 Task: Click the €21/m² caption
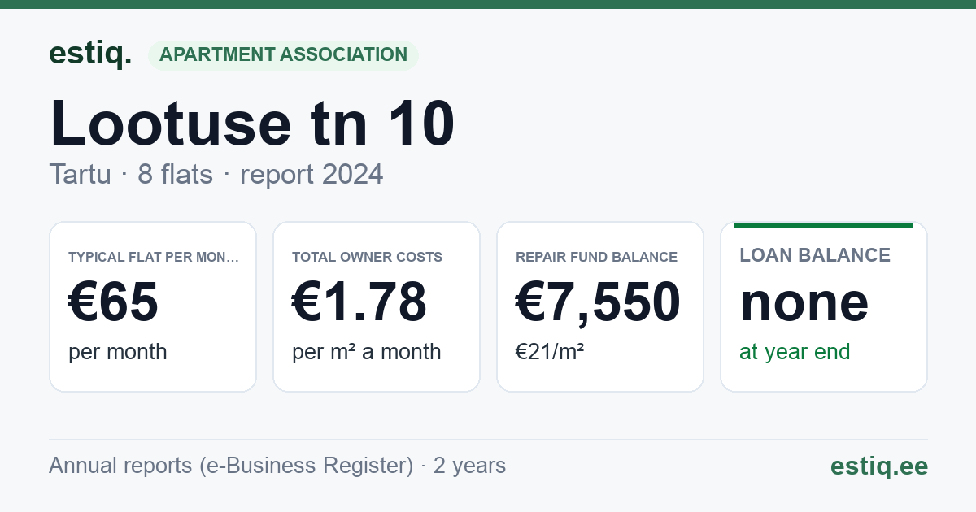pos(550,352)
